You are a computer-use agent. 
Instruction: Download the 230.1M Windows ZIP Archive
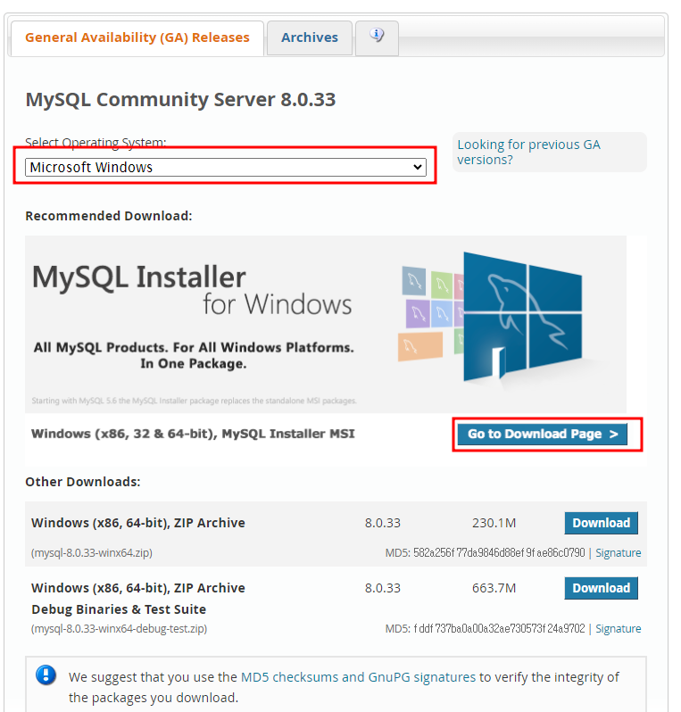[601, 523]
